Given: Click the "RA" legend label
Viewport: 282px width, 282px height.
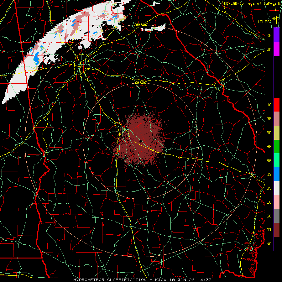Looking at the screenshot, I should pyautogui.click(x=269, y=161).
